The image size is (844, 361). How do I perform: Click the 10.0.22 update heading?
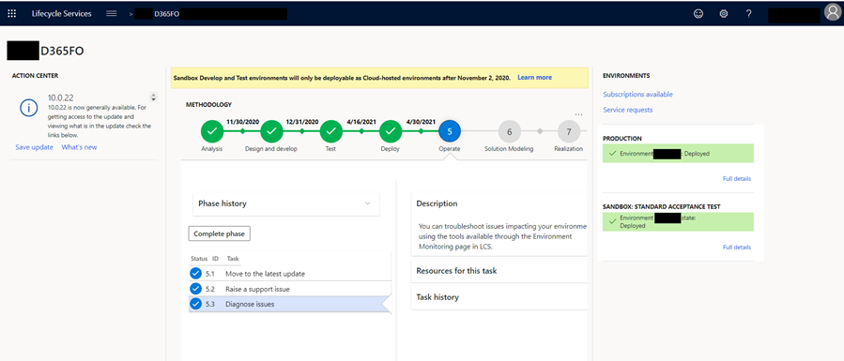60,98
